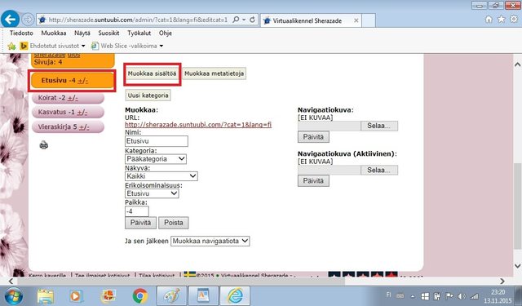Click the Nimi input field

coord(157,141)
